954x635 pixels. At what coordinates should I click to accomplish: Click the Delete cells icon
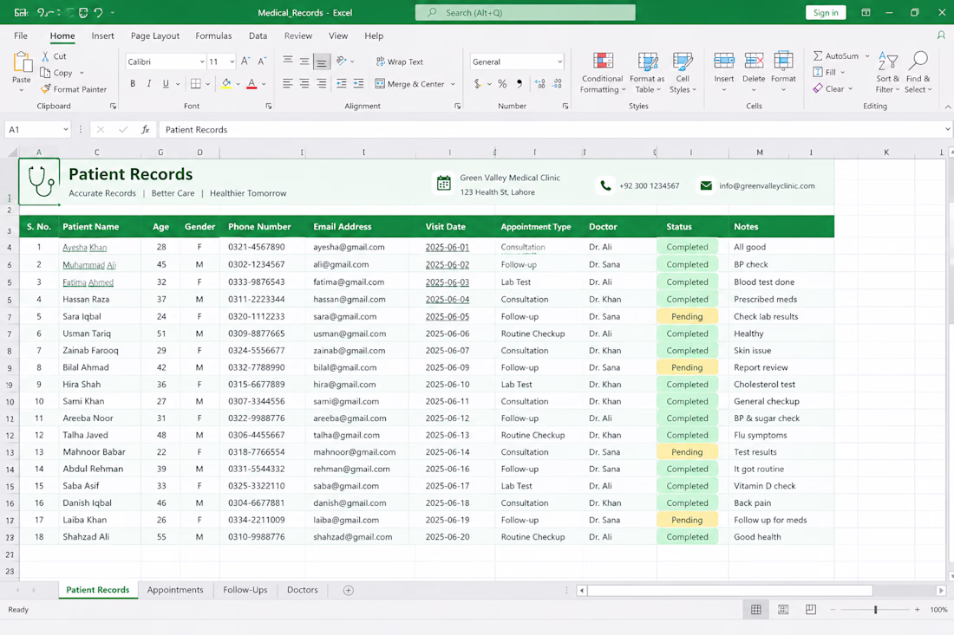click(754, 61)
